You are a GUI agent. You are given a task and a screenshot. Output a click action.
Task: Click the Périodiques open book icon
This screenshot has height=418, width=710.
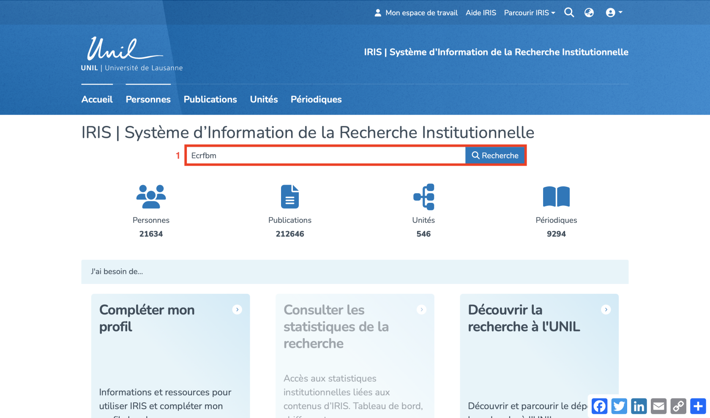pyautogui.click(x=556, y=197)
